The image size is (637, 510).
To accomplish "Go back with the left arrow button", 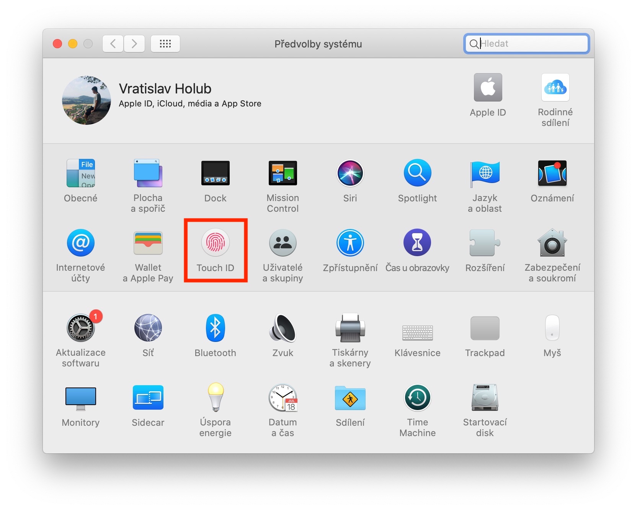I will pos(113,44).
